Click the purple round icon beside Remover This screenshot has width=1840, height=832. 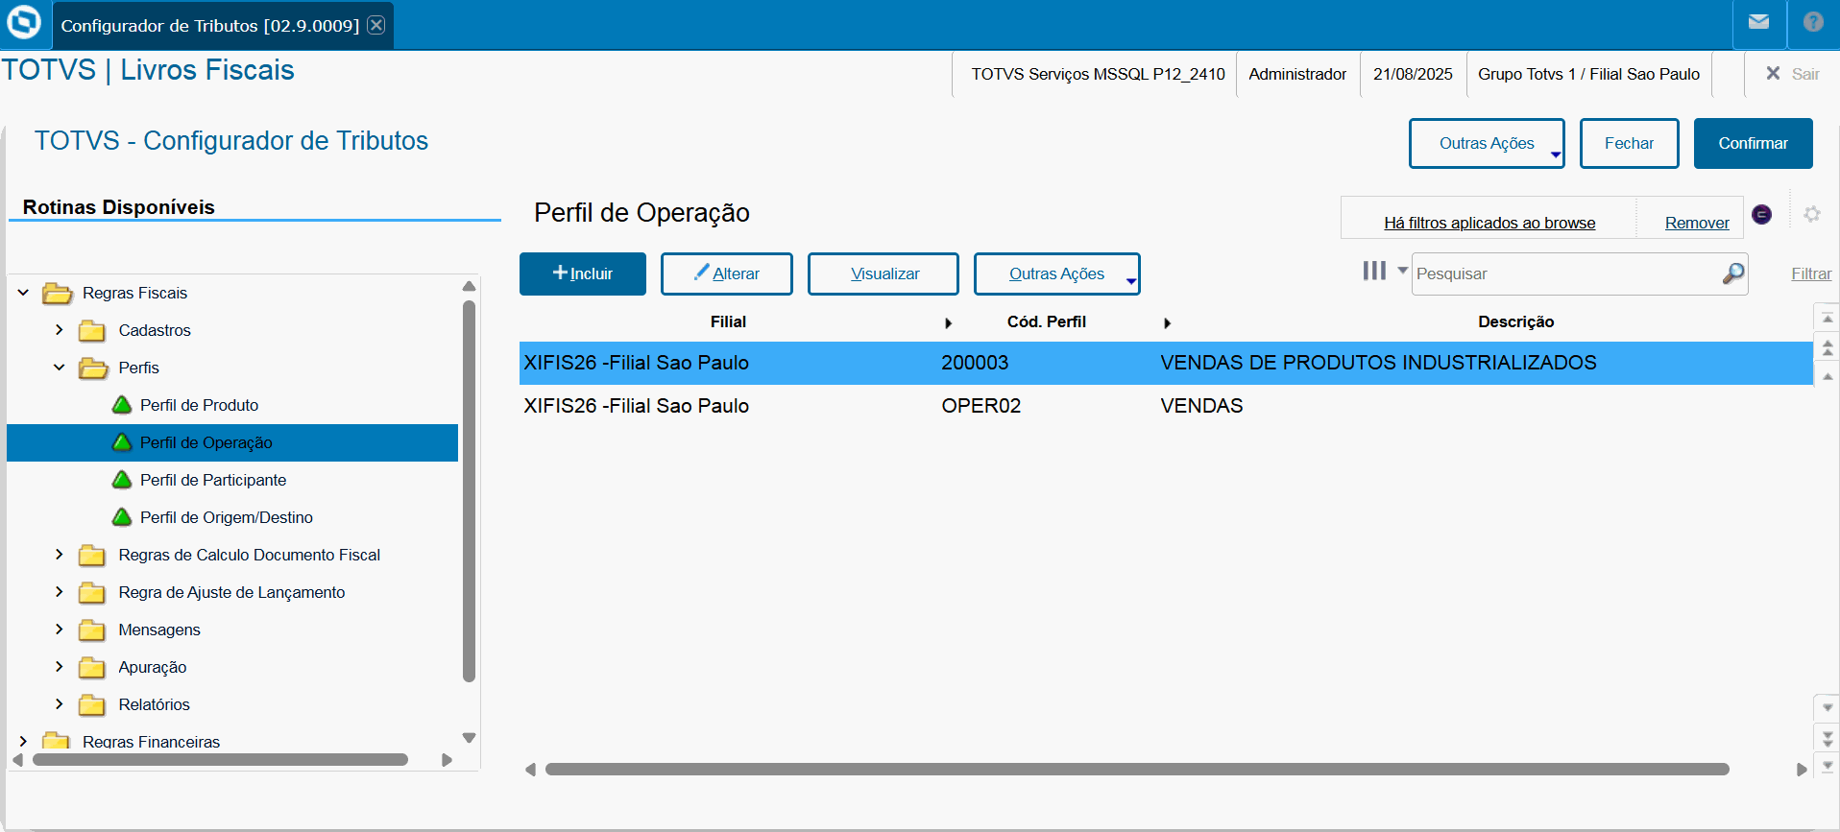pyautogui.click(x=1761, y=214)
